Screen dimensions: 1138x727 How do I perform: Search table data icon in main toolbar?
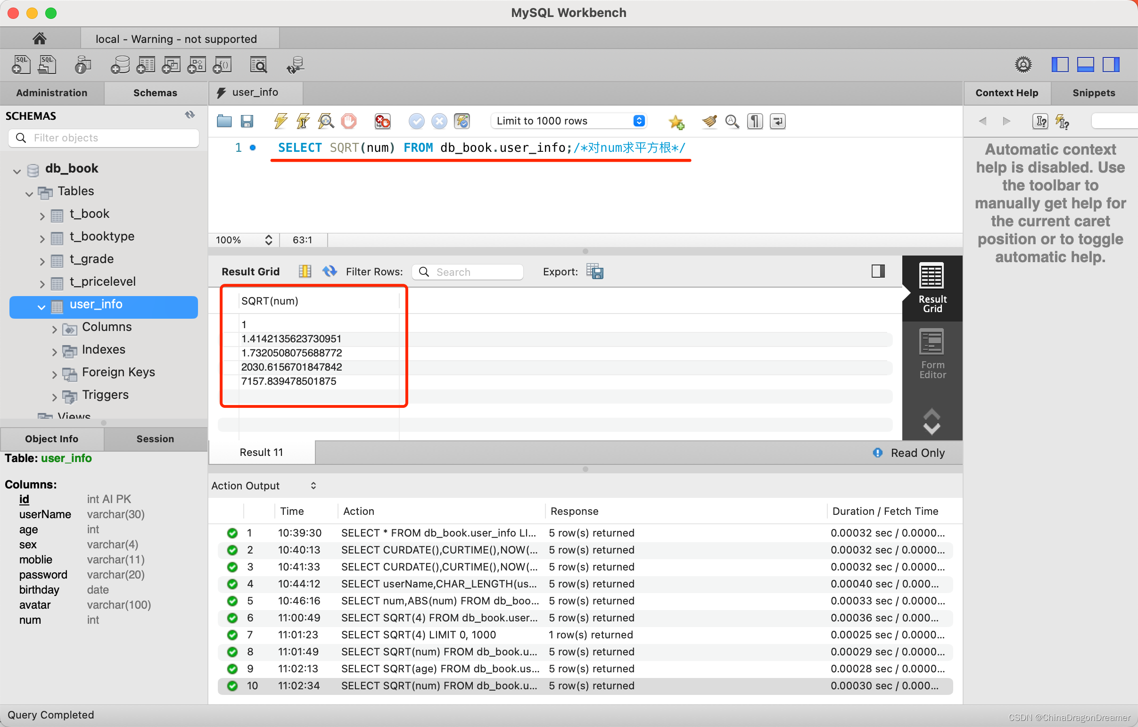258,65
